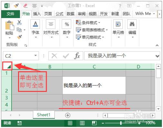Switch to the 新建 tab

115,14
